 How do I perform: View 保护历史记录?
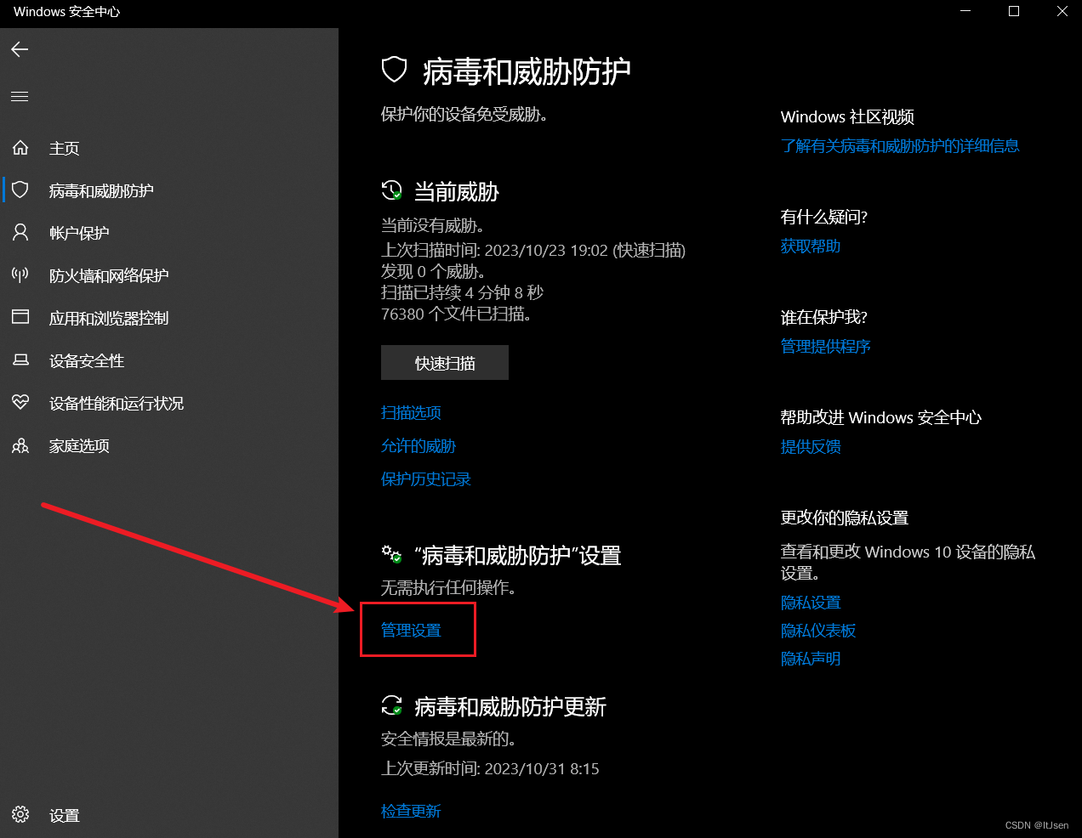(426, 478)
